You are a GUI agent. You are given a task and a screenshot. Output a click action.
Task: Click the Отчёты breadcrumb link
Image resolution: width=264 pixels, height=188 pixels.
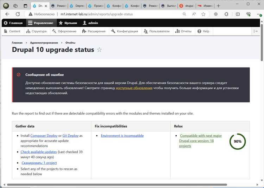pyautogui.click(x=70, y=43)
